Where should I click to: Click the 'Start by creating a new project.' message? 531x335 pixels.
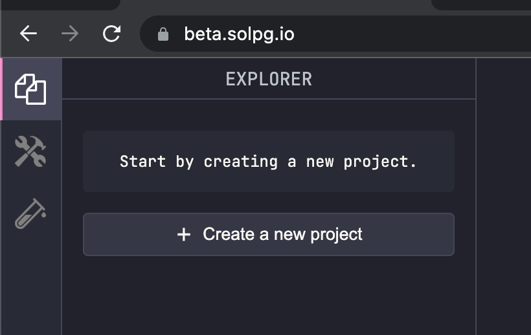pyautogui.click(x=269, y=161)
